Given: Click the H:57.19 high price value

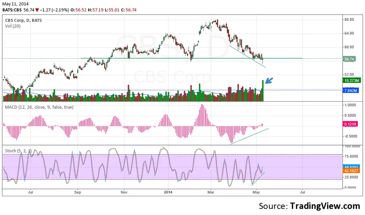Looking at the screenshot, I should [96, 10].
